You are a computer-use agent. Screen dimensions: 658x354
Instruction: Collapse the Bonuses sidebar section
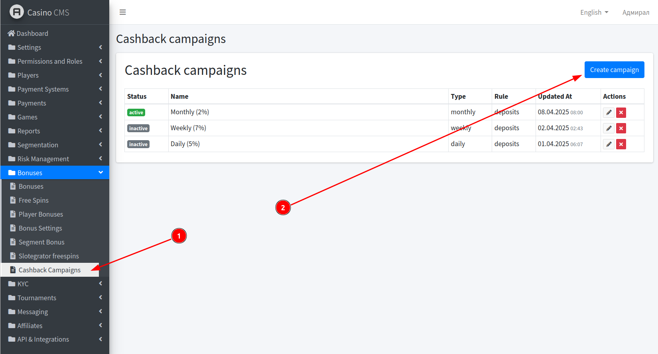coord(54,173)
